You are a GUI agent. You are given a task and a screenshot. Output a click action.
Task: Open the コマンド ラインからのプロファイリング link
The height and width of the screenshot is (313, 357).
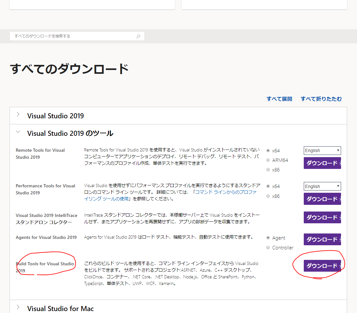170,195
